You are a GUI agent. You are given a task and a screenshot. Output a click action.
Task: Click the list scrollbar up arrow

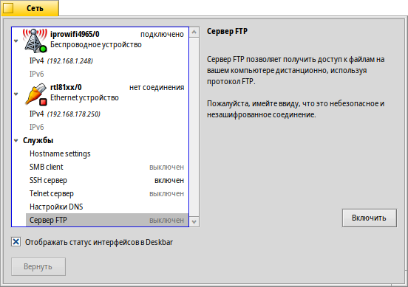194,32
